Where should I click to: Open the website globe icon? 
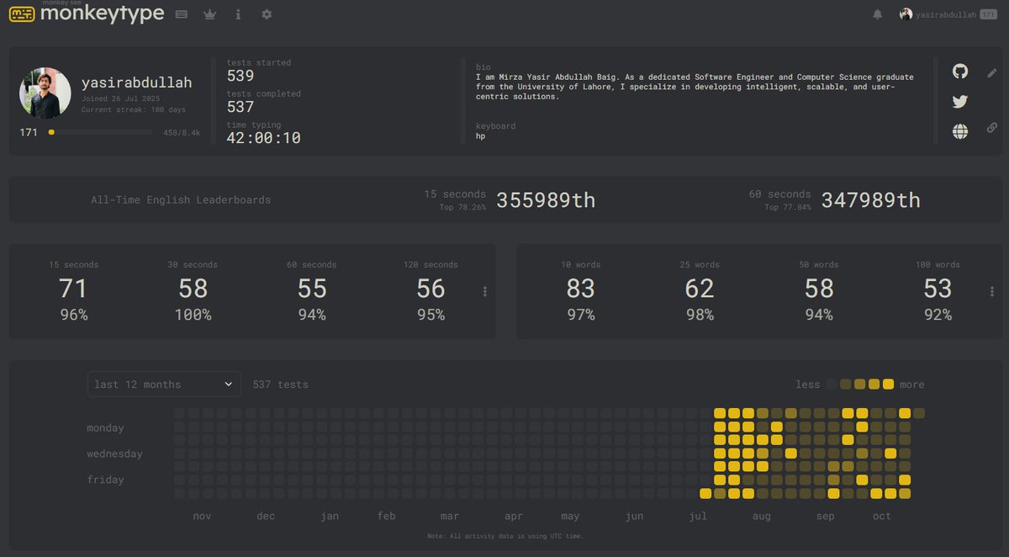click(x=960, y=131)
